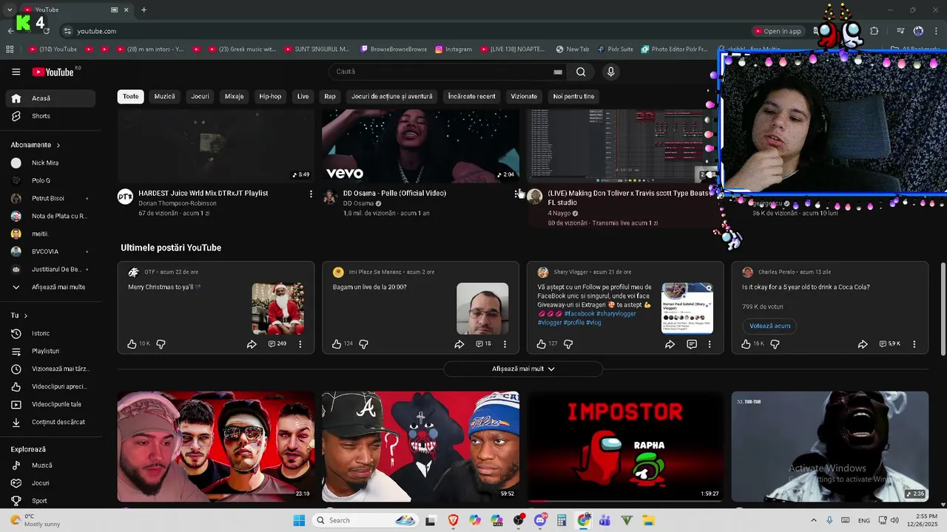Open the browser tab search dropdown
Screen dimensions: 947x532
10,10
